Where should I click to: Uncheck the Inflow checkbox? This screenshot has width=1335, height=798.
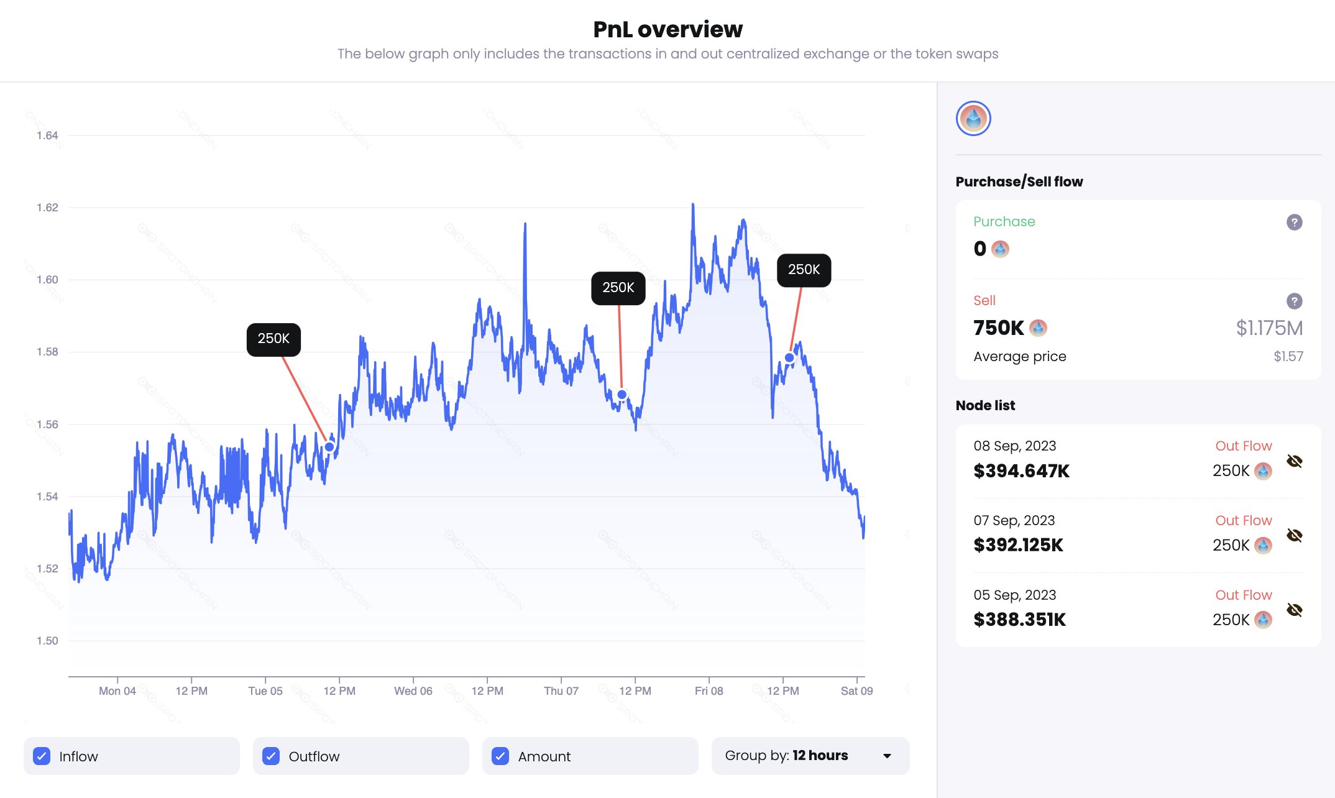[x=42, y=756]
